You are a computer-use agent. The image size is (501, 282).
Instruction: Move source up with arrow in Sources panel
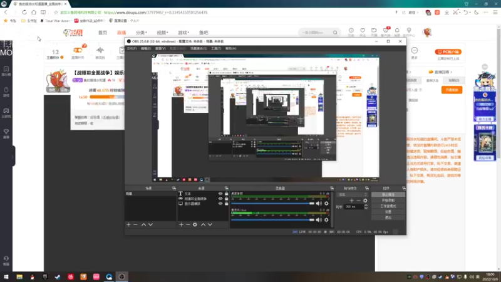203,225
